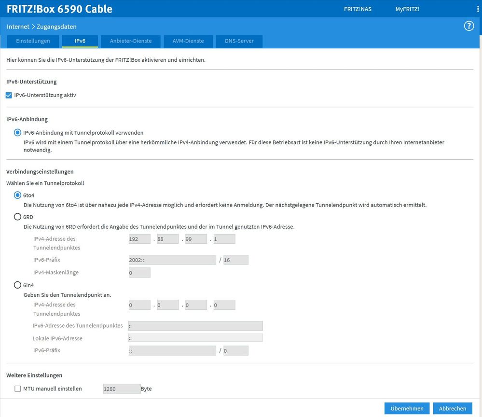This screenshot has height=417, width=482.
Task: Choose the 6in4 tunnel protocol
Action: 17,285
